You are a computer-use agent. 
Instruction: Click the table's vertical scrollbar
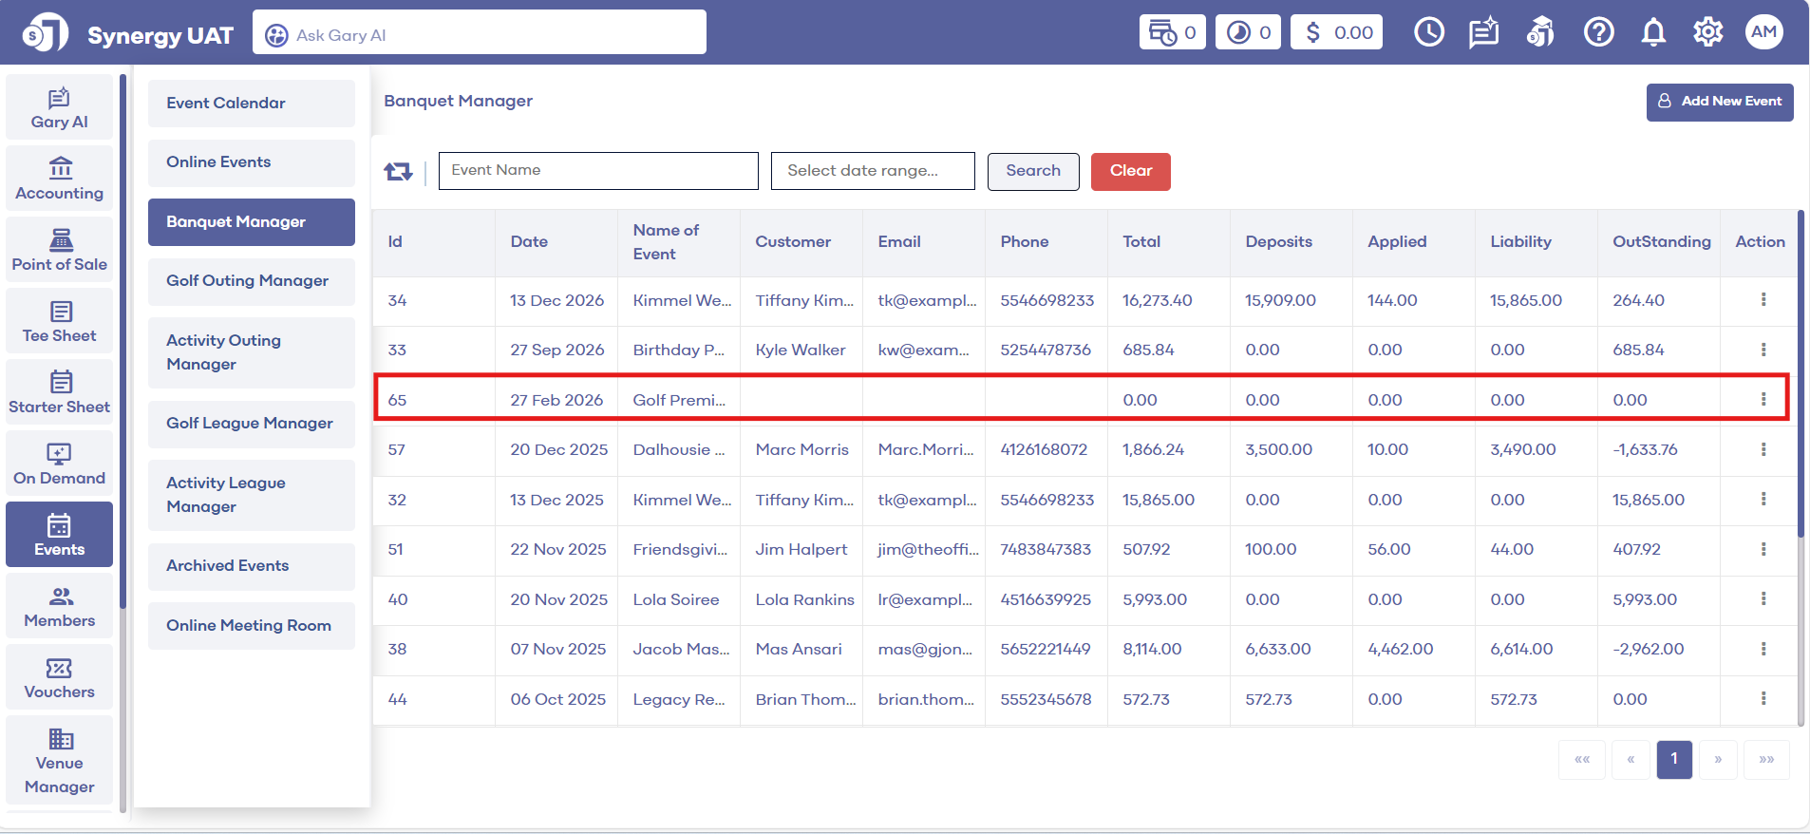coord(1800,380)
